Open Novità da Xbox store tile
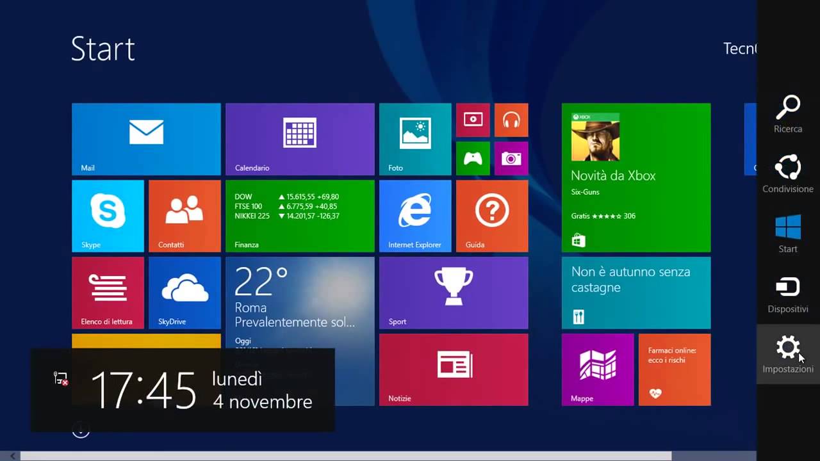The height and width of the screenshot is (461, 820). [x=636, y=177]
